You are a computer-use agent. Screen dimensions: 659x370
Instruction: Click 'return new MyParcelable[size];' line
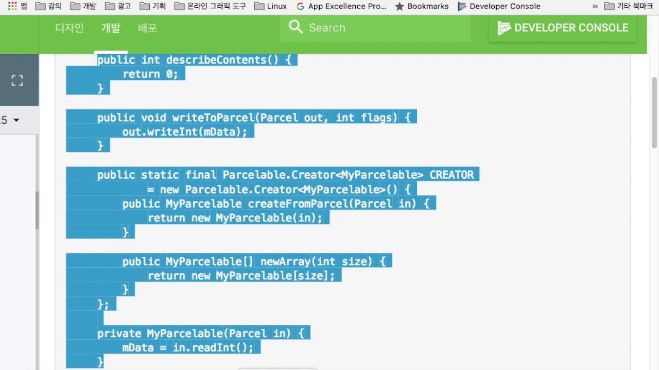coord(241,276)
